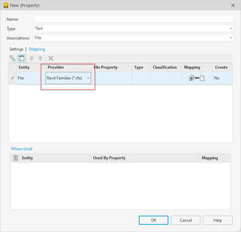Close the New (Property) dialog

pos(233,5)
